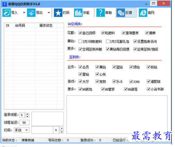The width and height of the screenshot is (175, 147).
Task: Toggle QQ管家 checkbox
Action: 103,89
